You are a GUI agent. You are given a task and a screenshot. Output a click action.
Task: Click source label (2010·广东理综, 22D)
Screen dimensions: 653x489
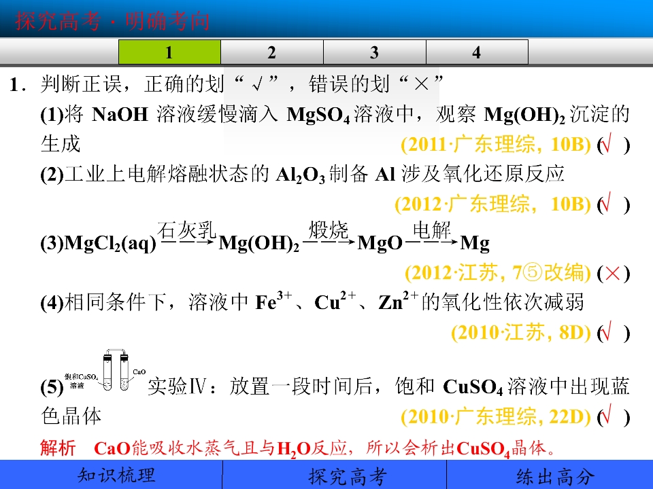[x=496, y=416]
